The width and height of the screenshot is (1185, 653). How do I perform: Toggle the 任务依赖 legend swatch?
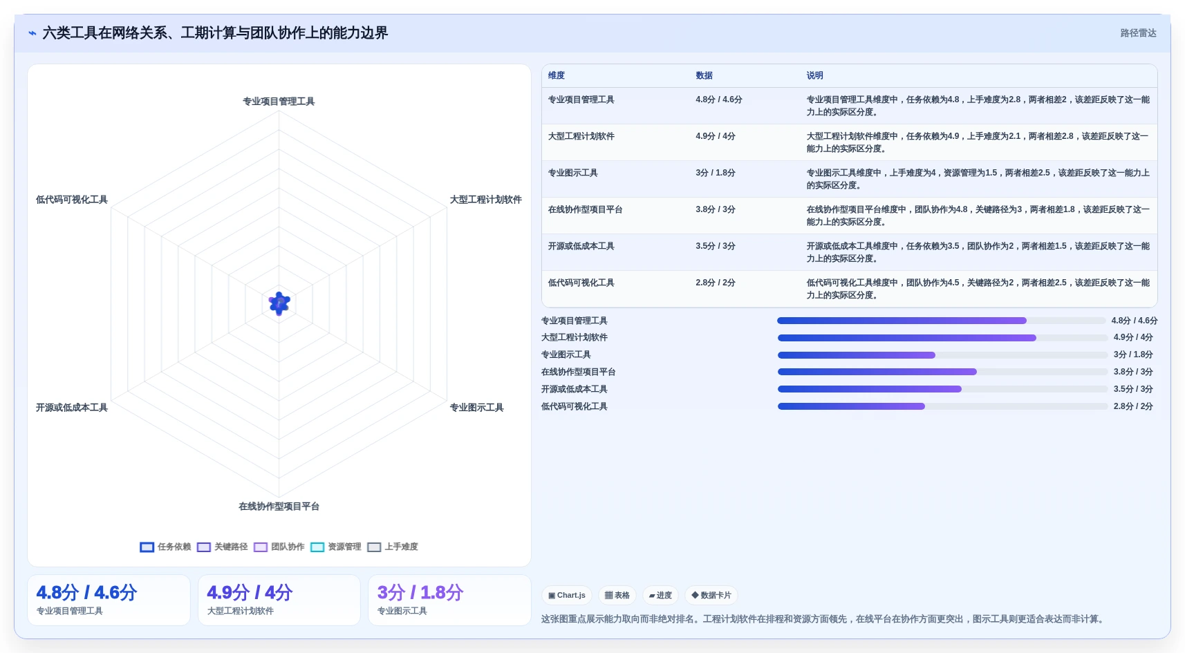click(x=147, y=547)
